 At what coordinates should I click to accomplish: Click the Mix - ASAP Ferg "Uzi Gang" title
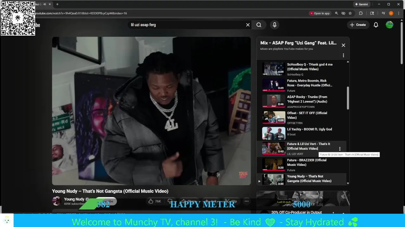coord(298,43)
